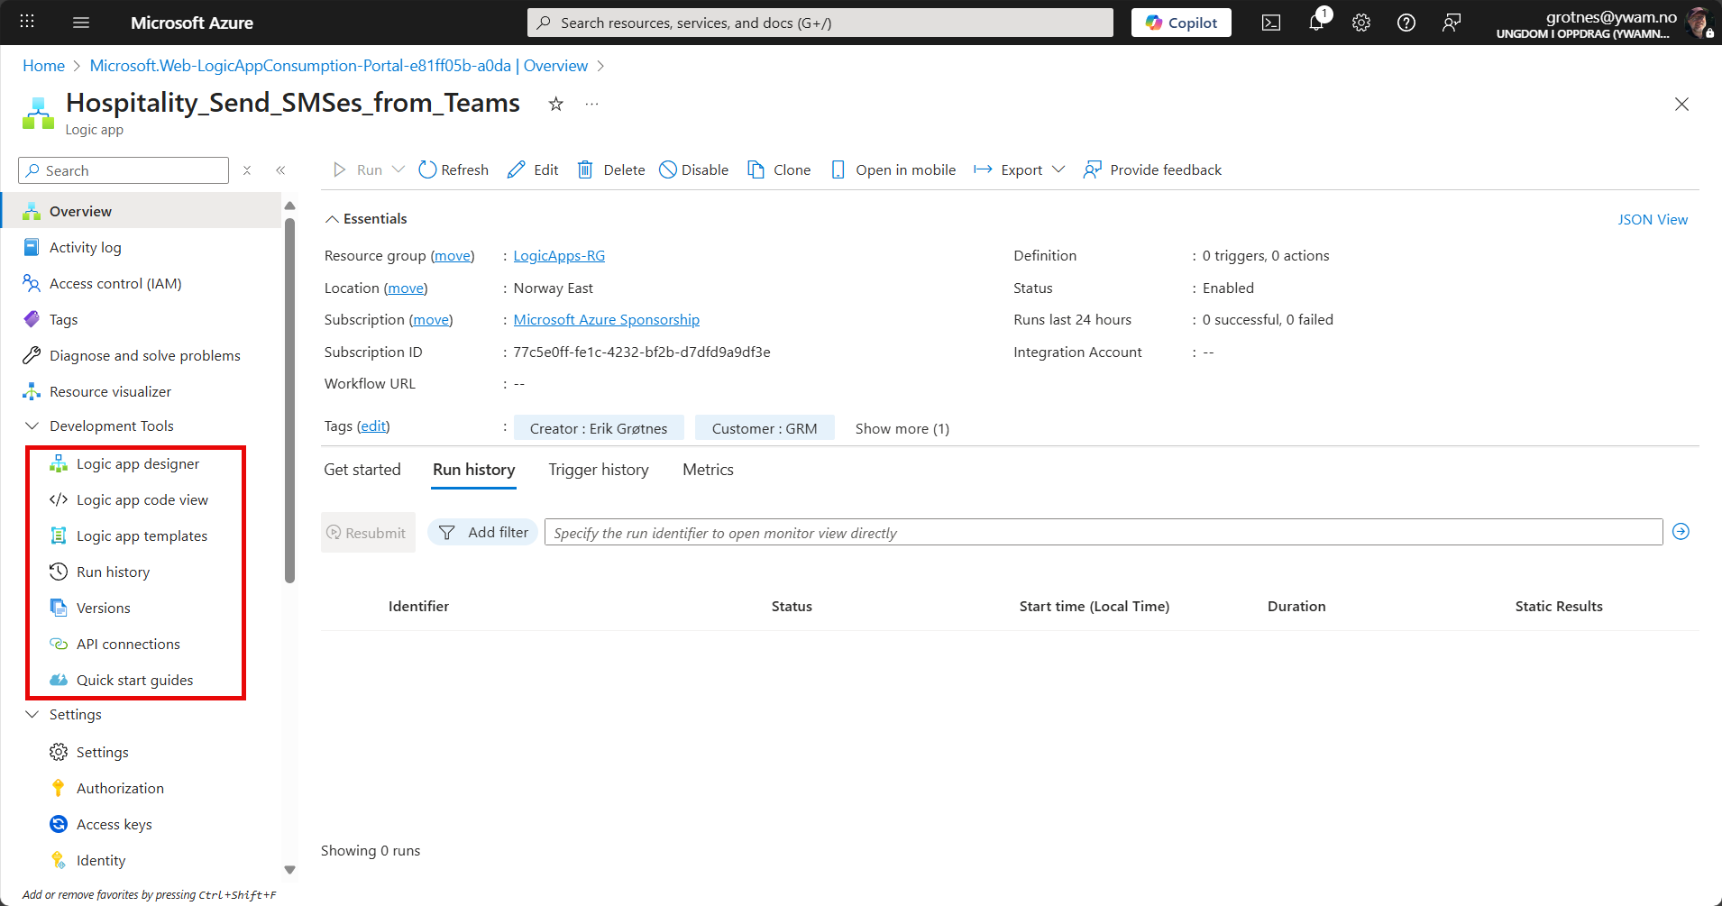1722x906 pixels.
Task: Open the Azure portal apps grid icon
Action: pos(27,23)
